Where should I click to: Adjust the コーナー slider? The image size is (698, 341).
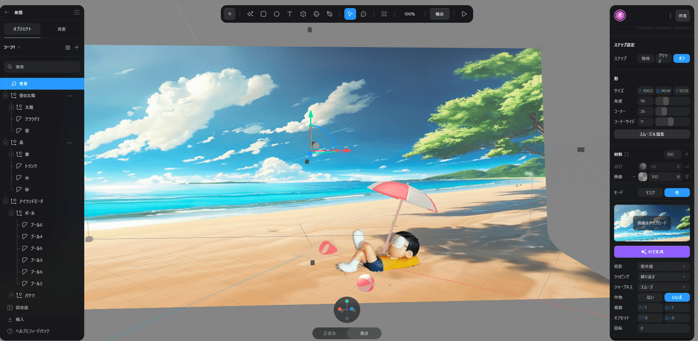click(672, 112)
